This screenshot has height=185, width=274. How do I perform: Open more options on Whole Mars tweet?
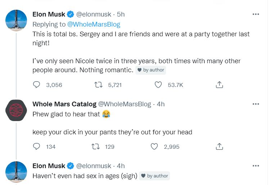pos(256,104)
